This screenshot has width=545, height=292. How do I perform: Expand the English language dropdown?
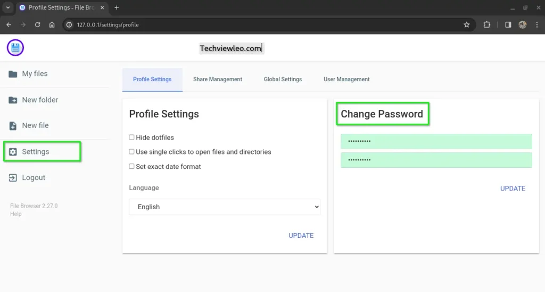pyautogui.click(x=225, y=207)
